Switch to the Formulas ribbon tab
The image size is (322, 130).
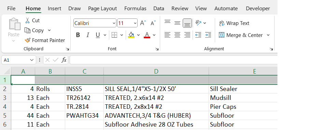click(x=135, y=9)
